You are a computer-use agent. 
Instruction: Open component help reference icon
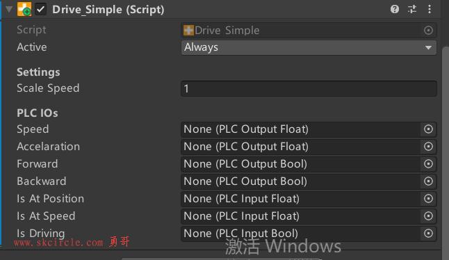(395, 9)
